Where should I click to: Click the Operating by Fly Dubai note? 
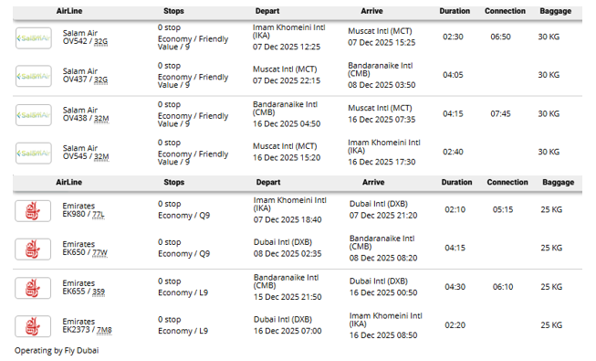pos(57,350)
